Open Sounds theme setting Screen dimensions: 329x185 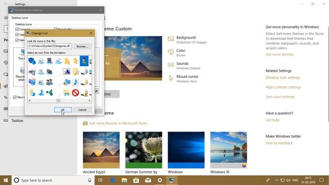tap(184, 66)
